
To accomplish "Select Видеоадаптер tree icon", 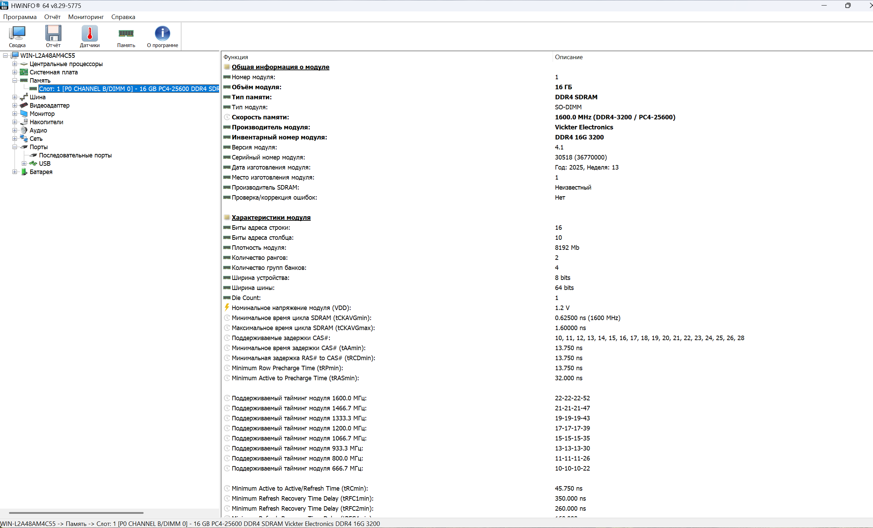I will pyautogui.click(x=24, y=105).
